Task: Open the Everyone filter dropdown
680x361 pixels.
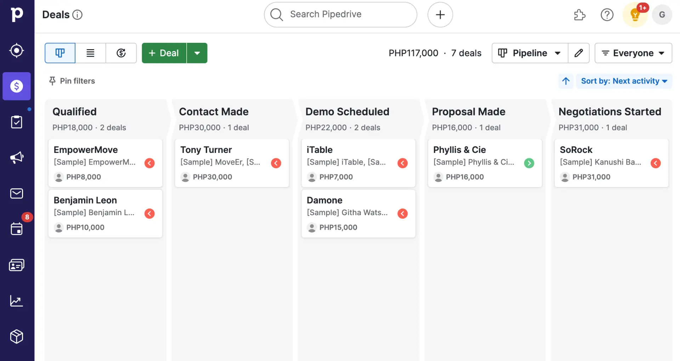Action: click(x=633, y=53)
